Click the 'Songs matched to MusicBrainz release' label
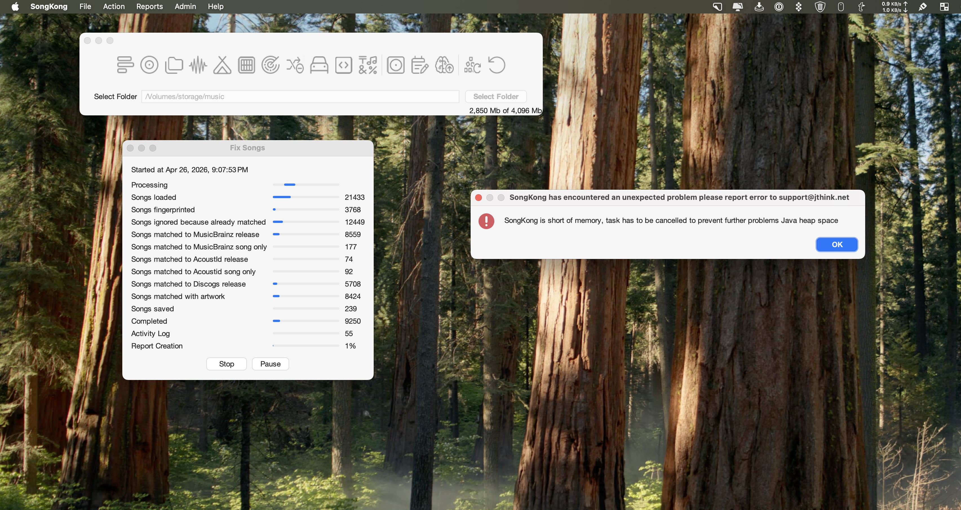This screenshot has width=961, height=510. [x=195, y=235]
